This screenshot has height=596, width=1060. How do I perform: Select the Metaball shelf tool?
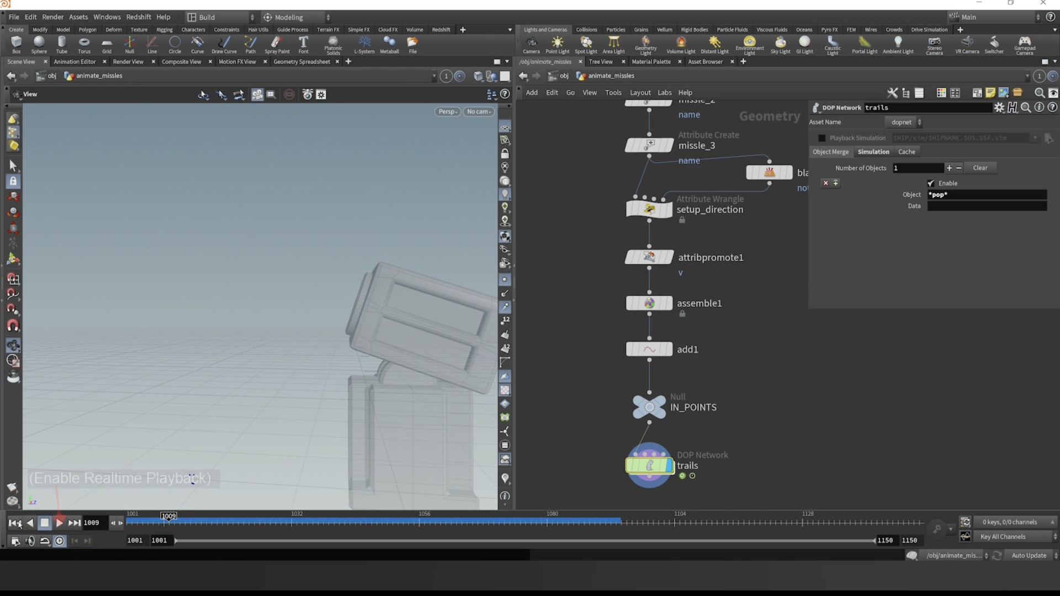(389, 45)
